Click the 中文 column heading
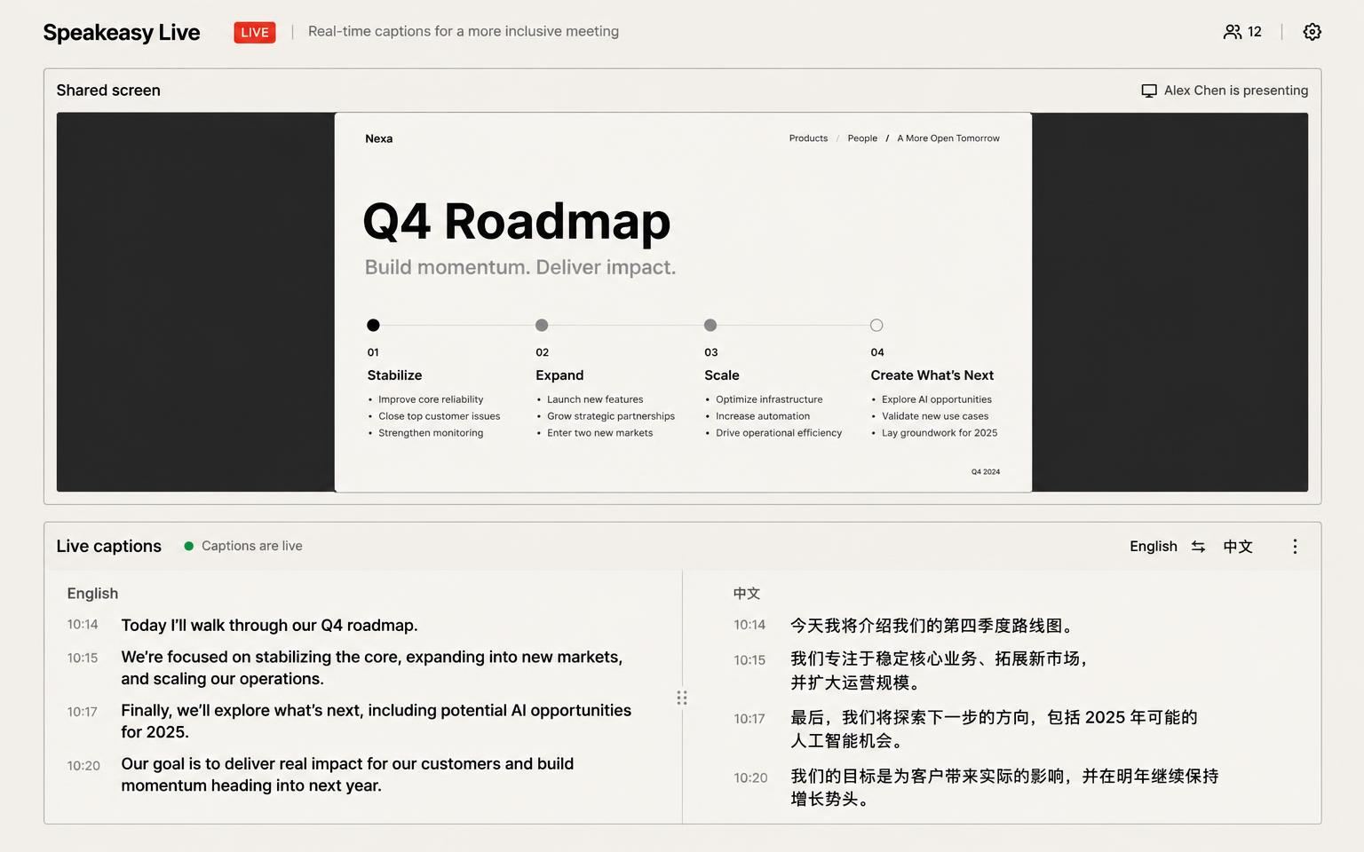The image size is (1364, 852). pos(747,594)
